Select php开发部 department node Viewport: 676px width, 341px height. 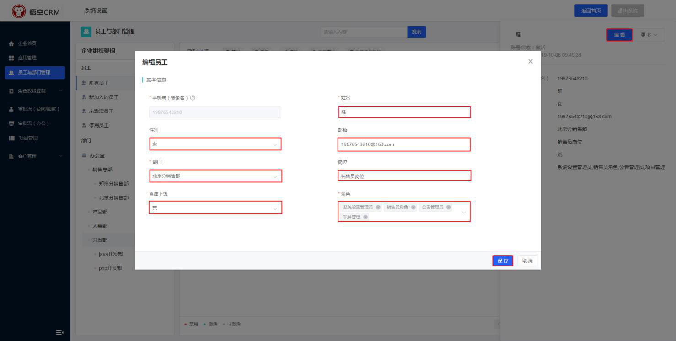tap(110, 268)
